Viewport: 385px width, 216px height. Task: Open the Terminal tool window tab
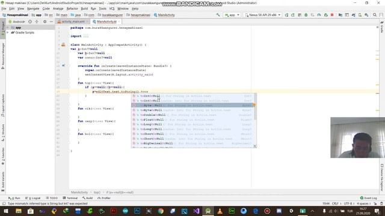point(70,198)
